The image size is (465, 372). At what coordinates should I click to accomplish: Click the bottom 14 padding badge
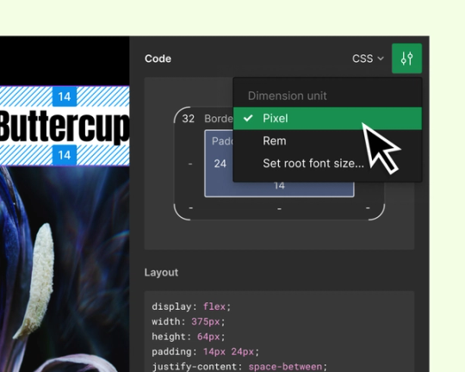coord(65,155)
